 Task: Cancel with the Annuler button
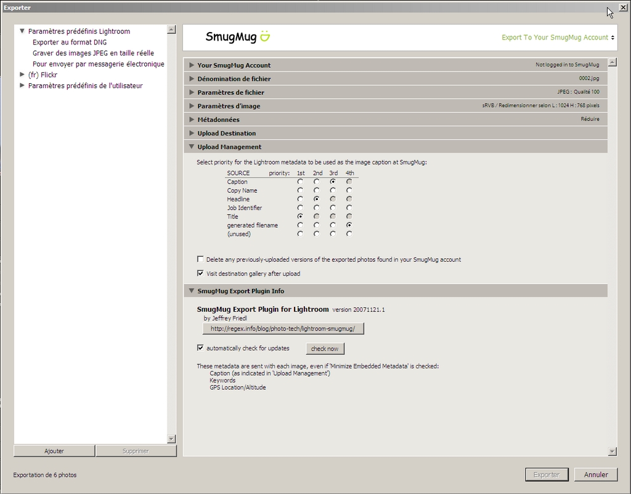(x=596, y=475)
